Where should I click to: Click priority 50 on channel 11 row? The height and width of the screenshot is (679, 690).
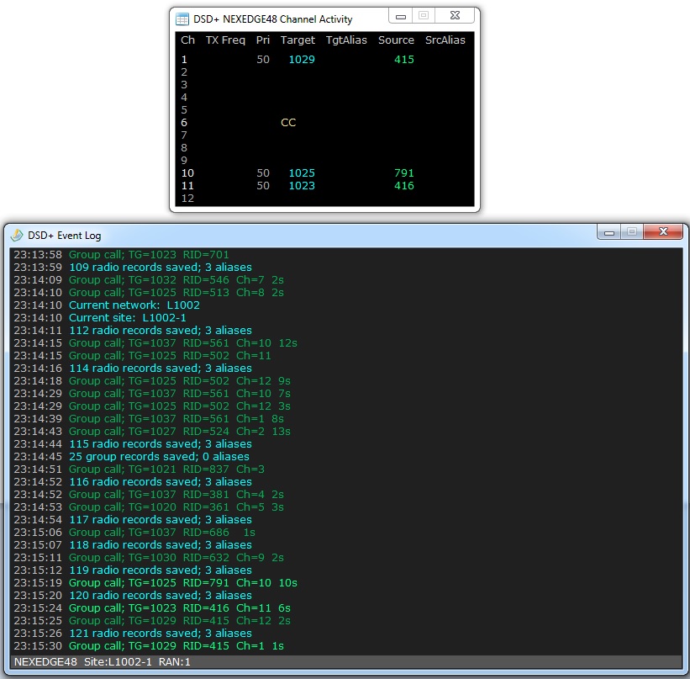click(263, 186)
